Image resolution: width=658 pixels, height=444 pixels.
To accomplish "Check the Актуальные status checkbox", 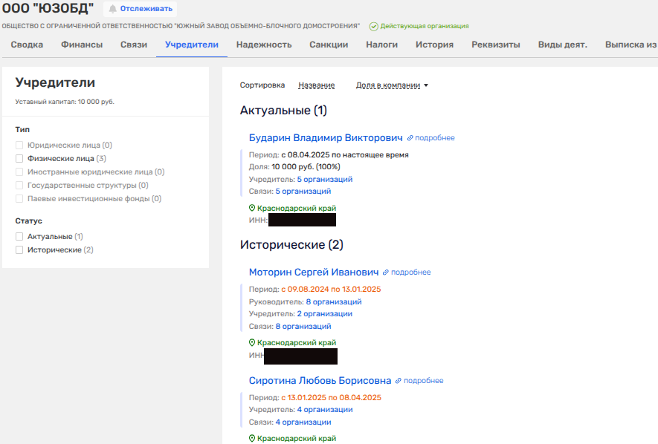I will pos(19,237).
